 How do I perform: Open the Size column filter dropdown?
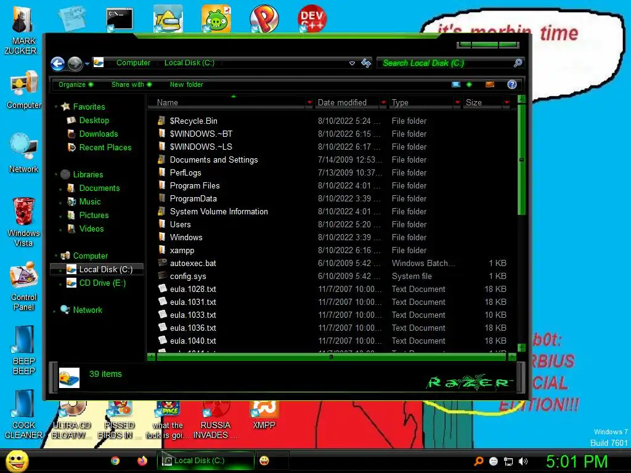pos(507,103)
